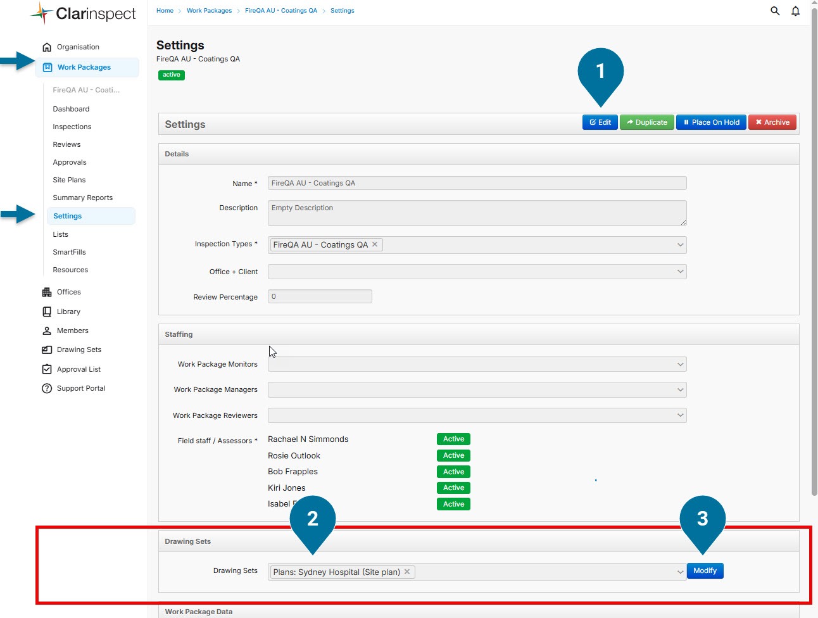Image resolution: width=818 pixels, height=618 pixels.
Task: Go to Home breadcrumb link
Action: tap(165, 11)
